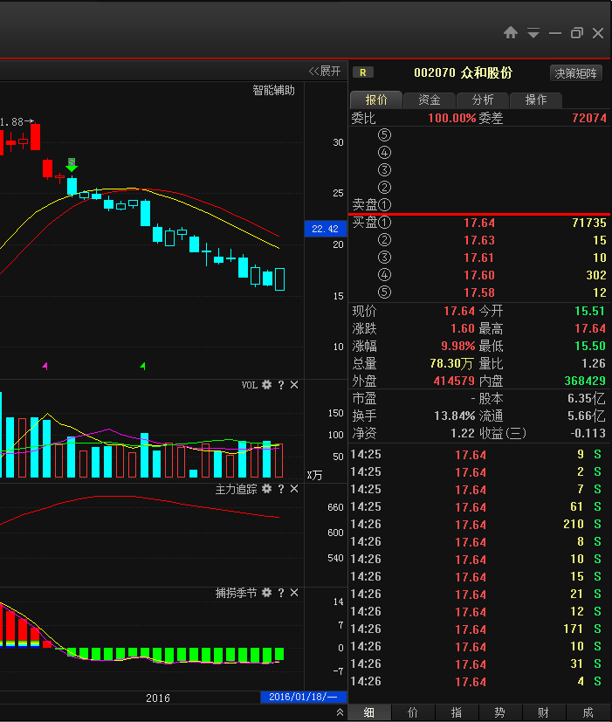Click the 委差 value 72074
The image size is (612, 722).
589,118
